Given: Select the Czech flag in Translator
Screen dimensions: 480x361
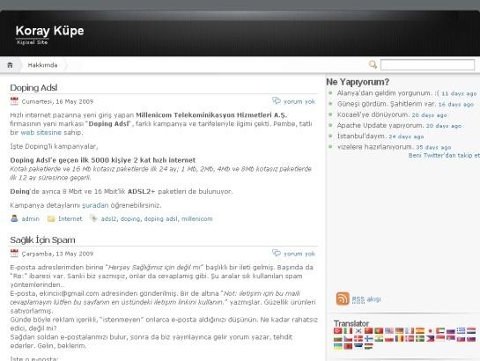Looking at the screenshot, I should (x=348, y=339).
